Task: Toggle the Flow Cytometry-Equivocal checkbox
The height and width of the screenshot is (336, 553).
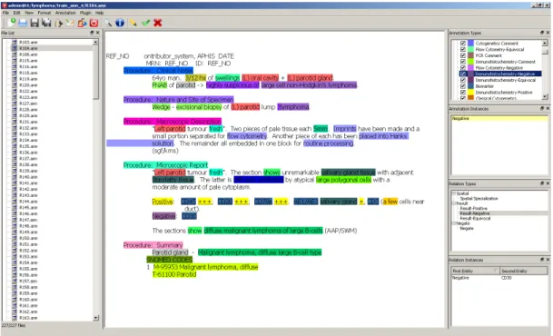Action: pos(463,49)
